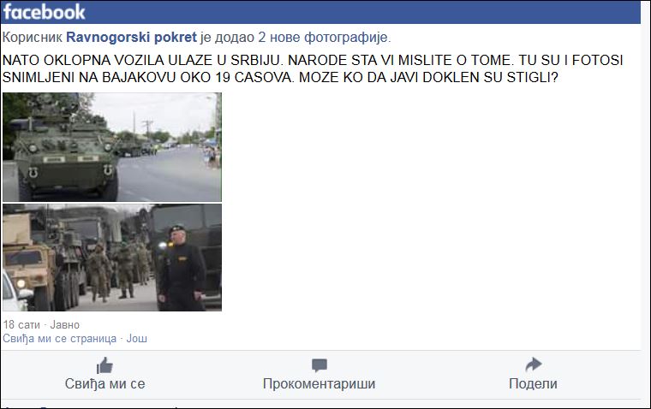
Task: Click the comment speech bubble icon
Action: (x=320, y=365)
